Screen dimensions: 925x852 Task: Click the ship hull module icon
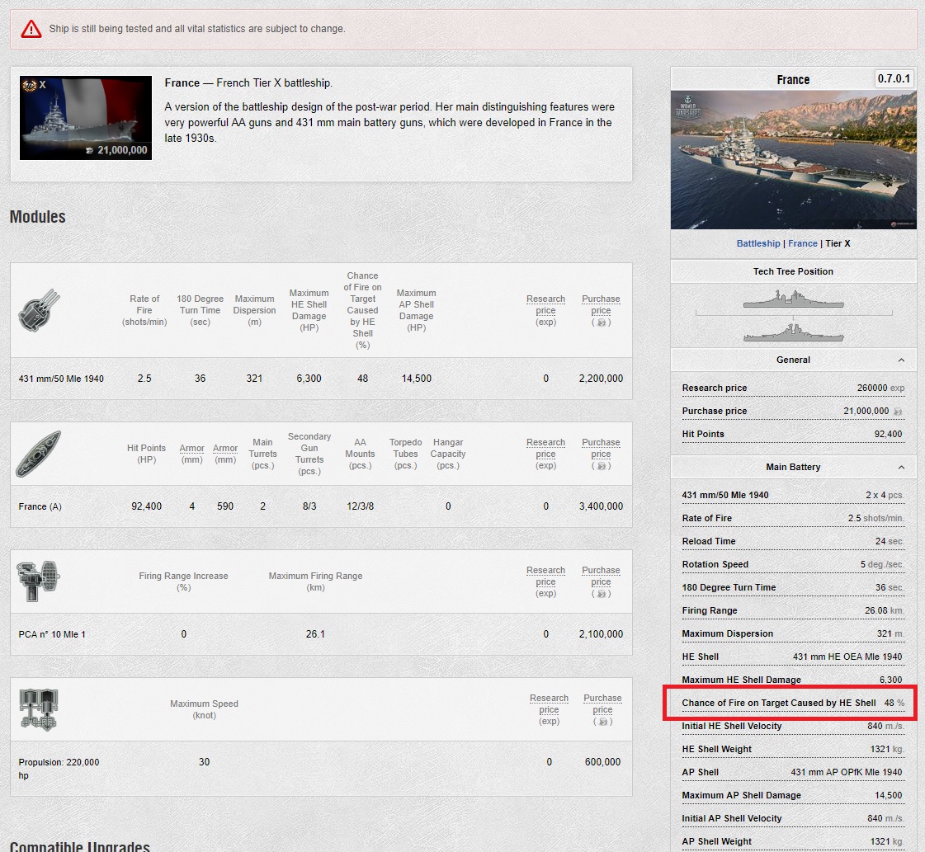tap(38, 454)
